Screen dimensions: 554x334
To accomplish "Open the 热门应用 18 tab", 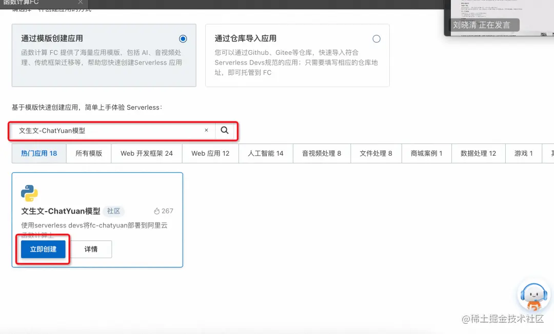I will point(39,153).
